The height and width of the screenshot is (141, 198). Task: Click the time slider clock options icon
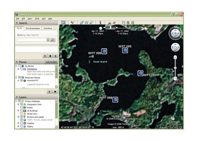point(101,28)
